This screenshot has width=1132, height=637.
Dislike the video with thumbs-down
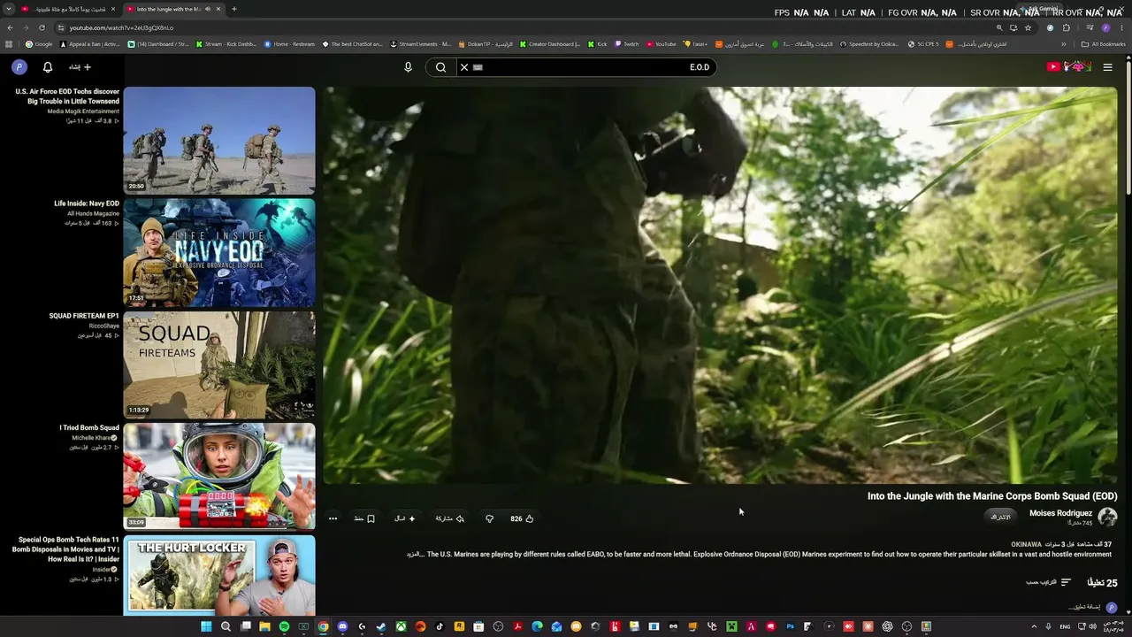[489, 518]
